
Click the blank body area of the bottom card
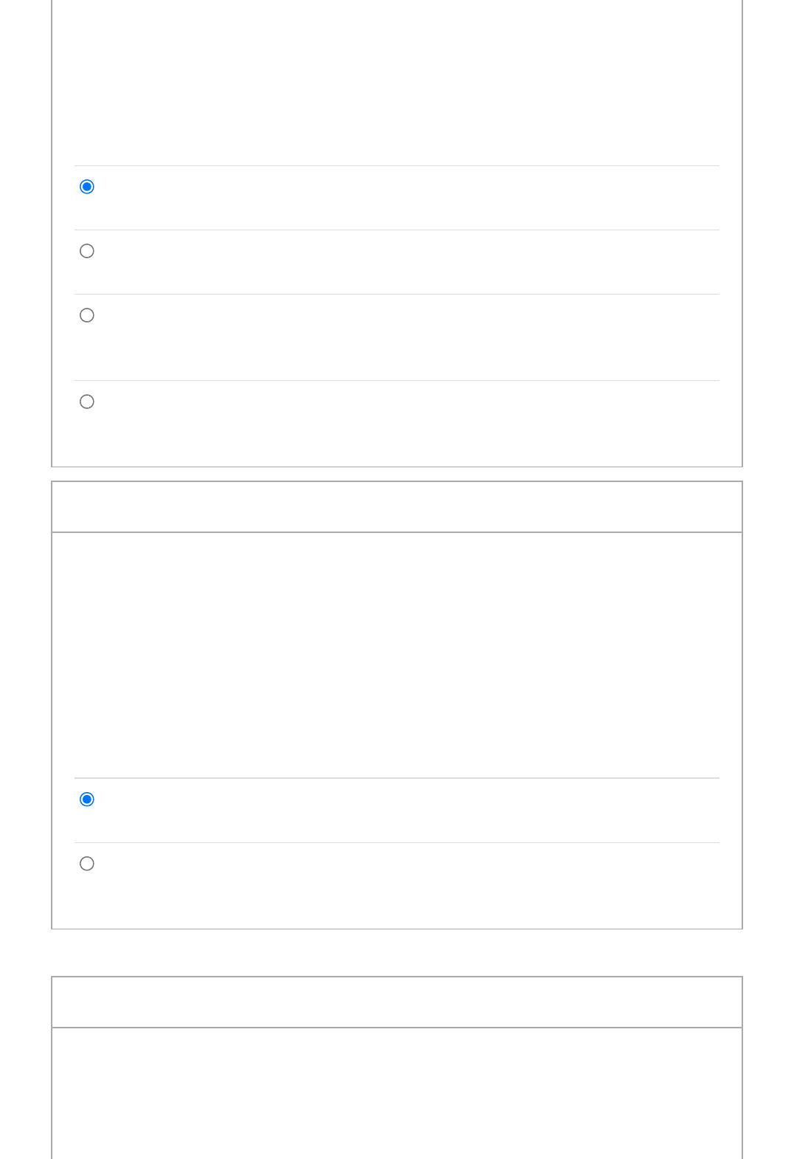tap(397, 1093)
